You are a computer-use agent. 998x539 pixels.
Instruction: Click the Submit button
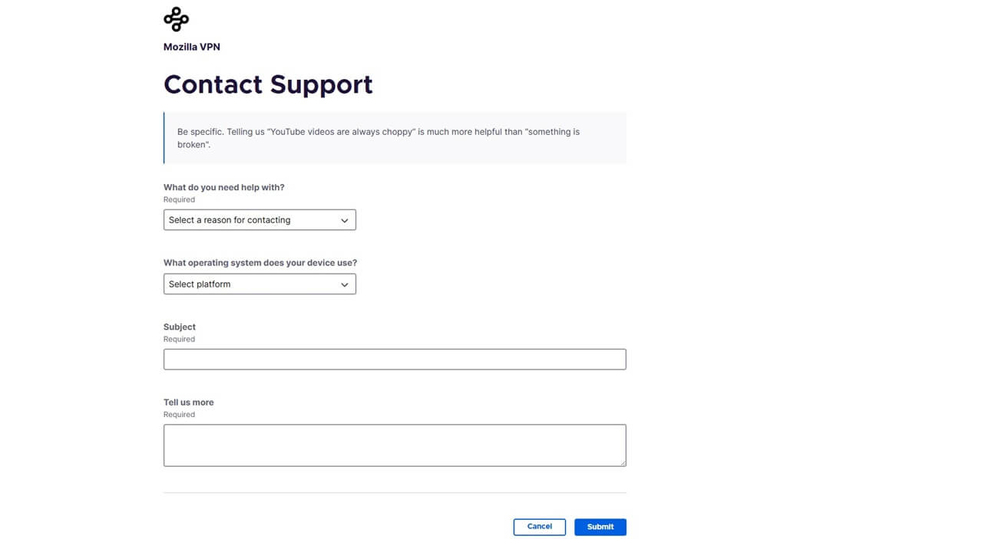pos(600,527)
